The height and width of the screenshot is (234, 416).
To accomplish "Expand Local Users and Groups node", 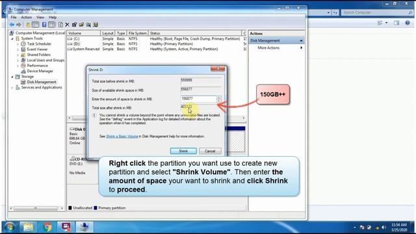I will [x=18, y=60].
